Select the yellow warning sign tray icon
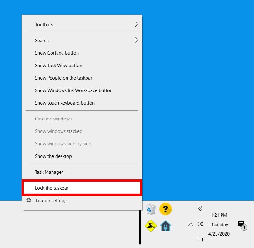Viewport: 254px width, 248px height. 151,226
